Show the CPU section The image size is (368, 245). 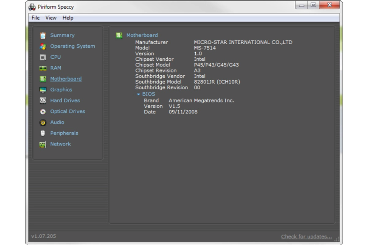pyautogui.click(x=56, y=57)
